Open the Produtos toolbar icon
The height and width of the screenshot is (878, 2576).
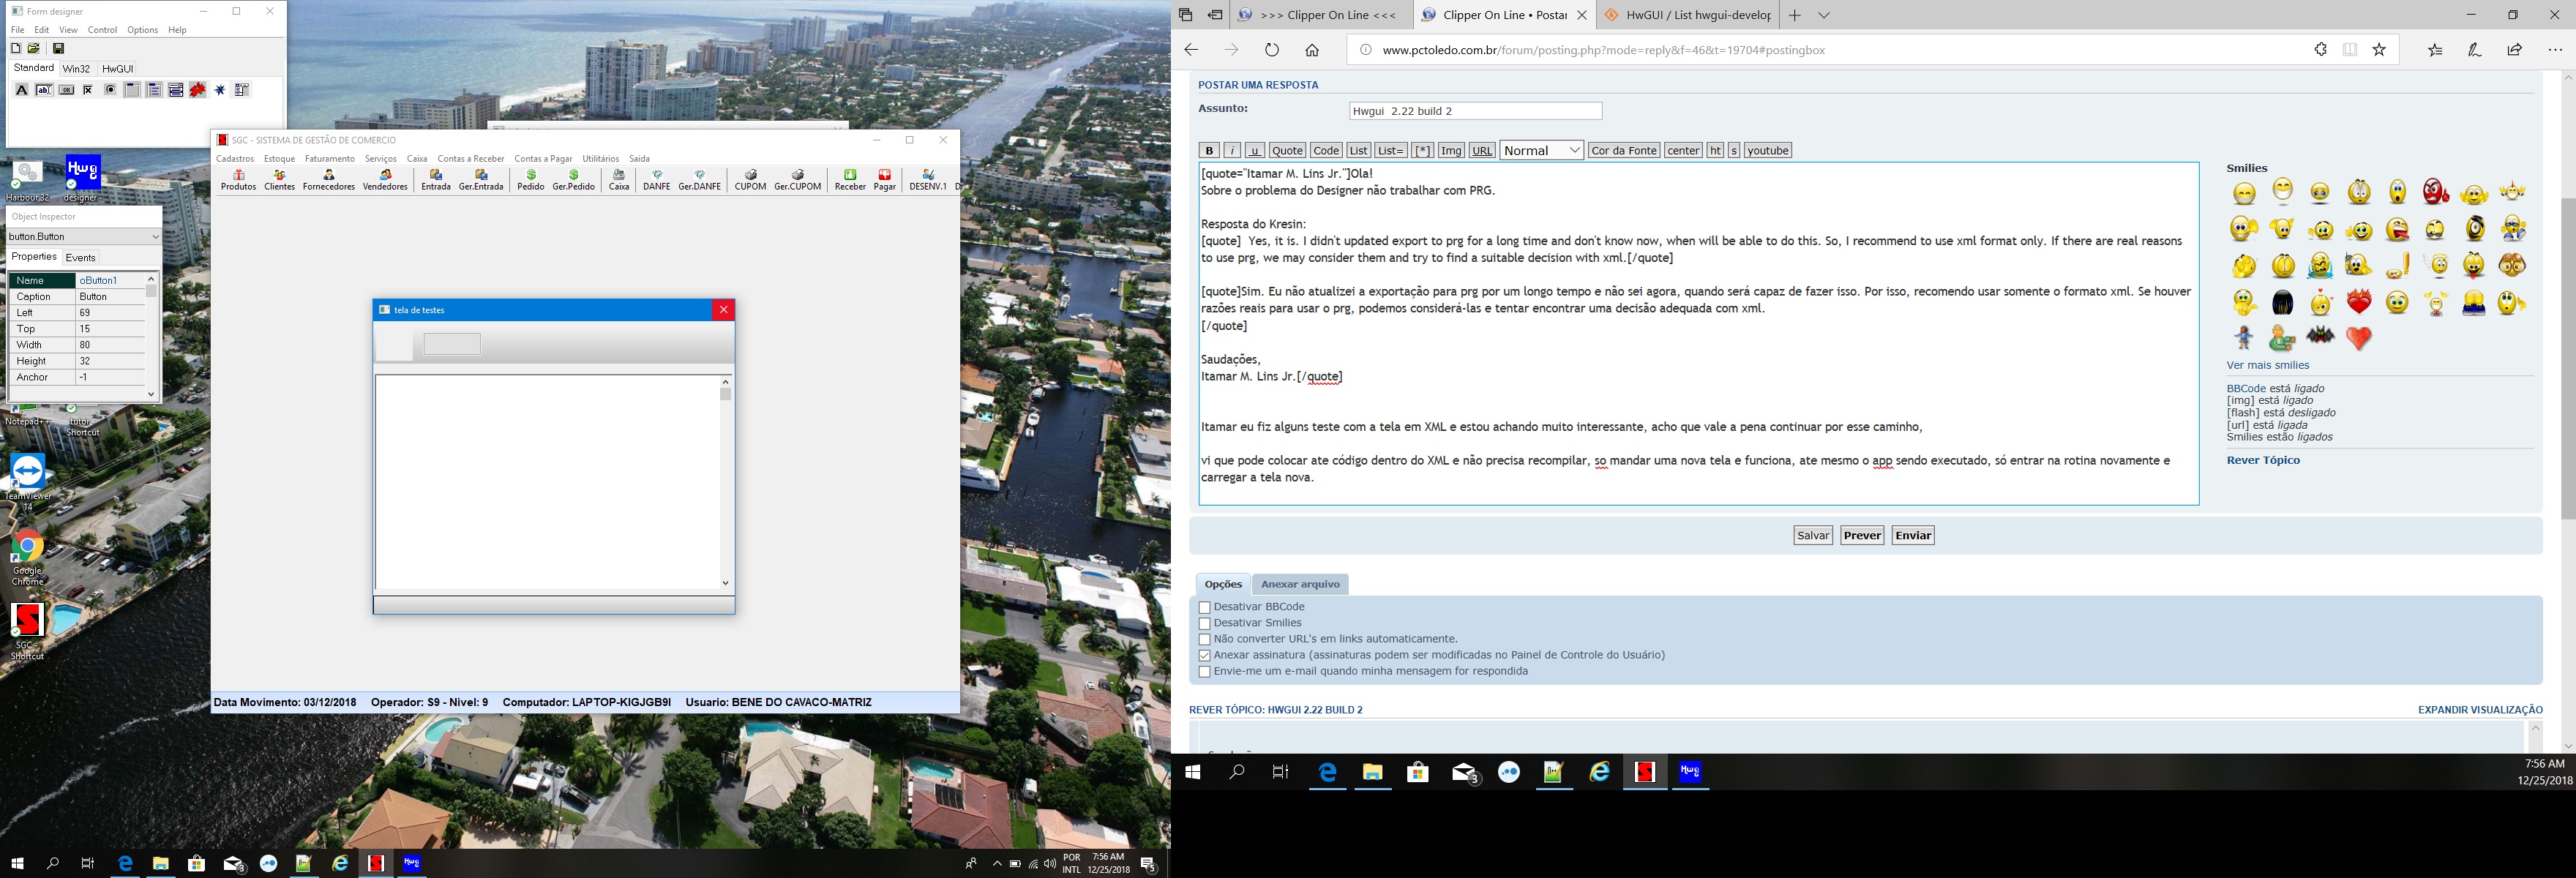point(238,180)
